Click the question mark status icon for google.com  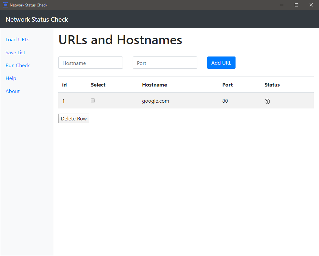(x=267, y=101)
